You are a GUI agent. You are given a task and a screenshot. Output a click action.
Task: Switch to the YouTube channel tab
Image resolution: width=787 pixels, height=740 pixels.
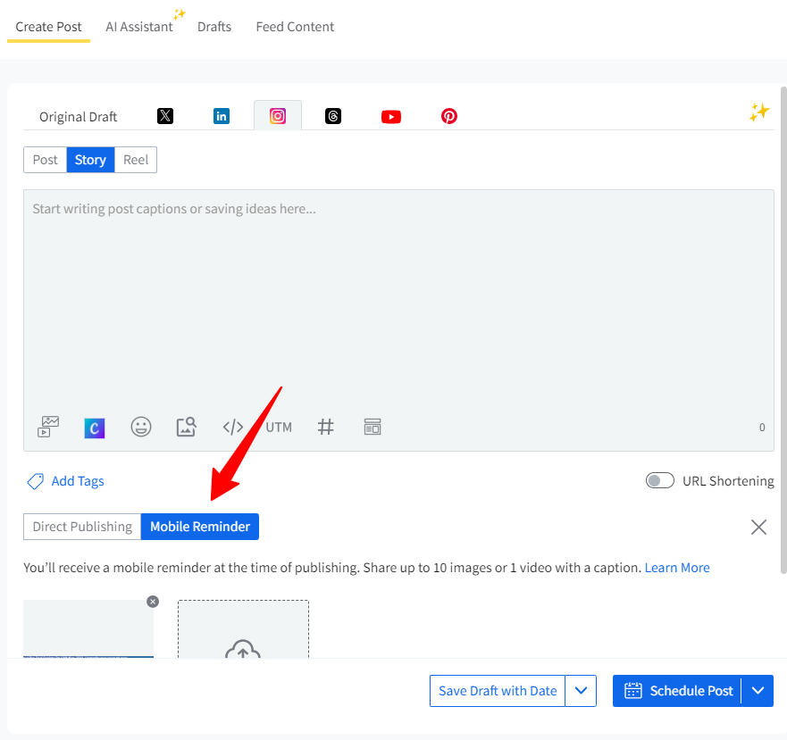(391, 116)
